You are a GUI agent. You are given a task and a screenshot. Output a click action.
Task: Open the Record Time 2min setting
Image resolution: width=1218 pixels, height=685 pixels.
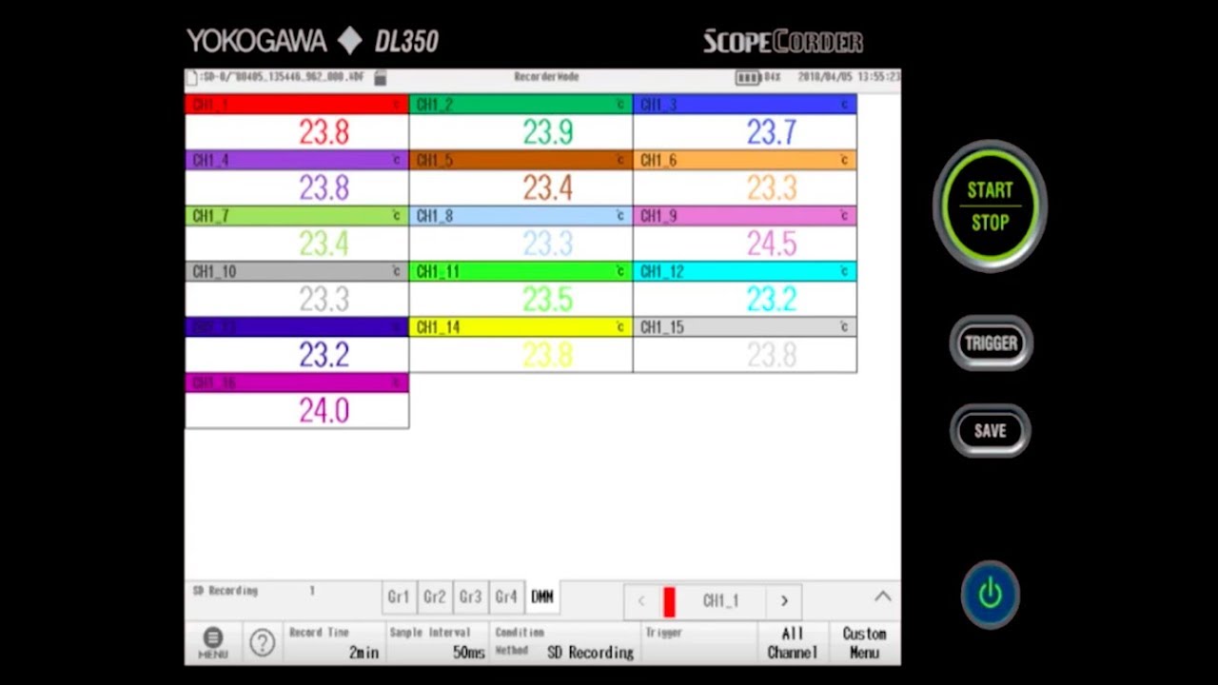tap(334, 643)
